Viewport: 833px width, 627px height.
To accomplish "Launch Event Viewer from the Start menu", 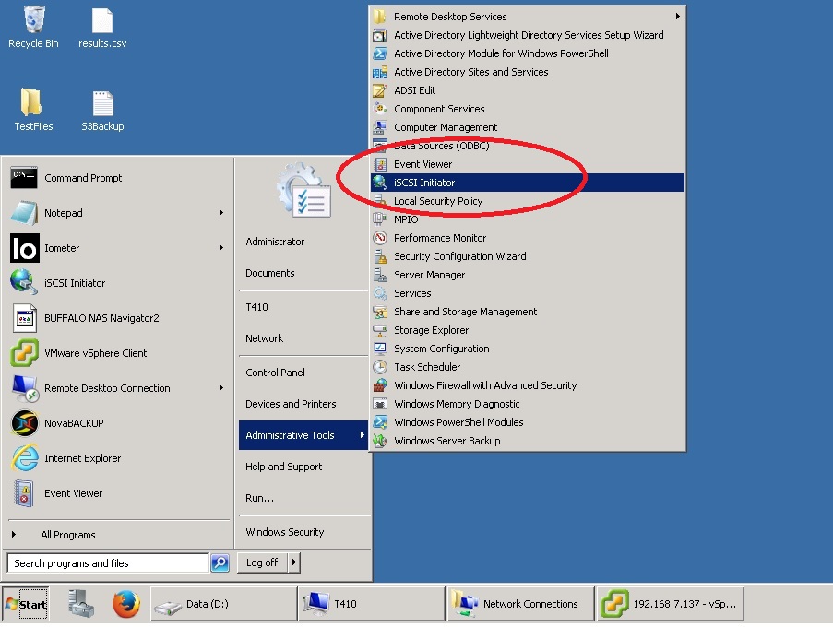I will click(74, 493).
